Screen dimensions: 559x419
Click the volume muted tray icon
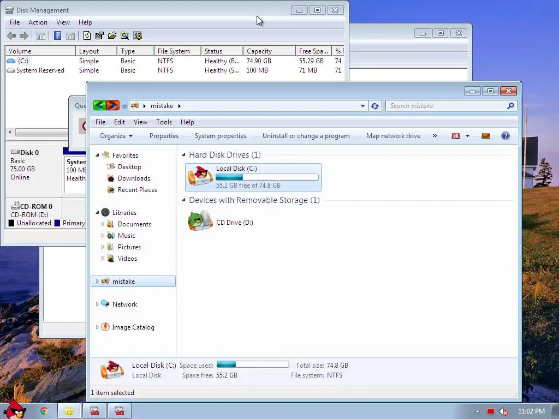pyautogui.click(x=504, y=411)
